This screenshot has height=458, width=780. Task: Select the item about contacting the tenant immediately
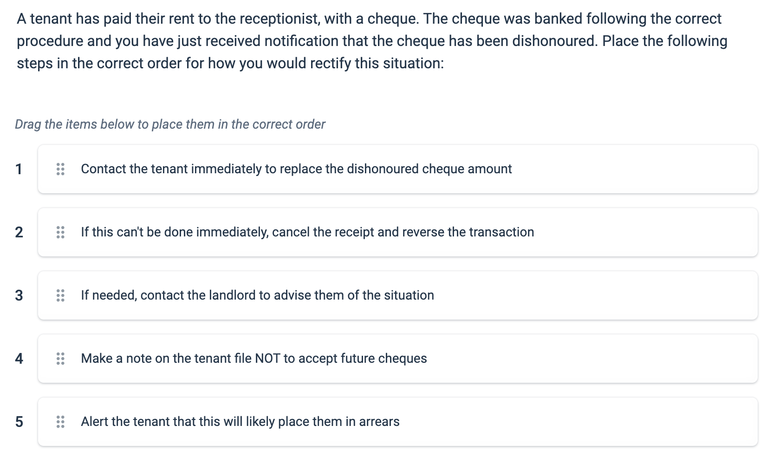[x=296, y=169]
